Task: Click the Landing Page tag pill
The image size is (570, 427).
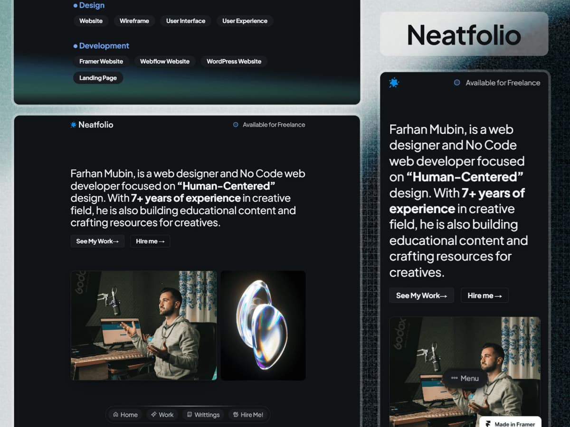Action: 98,78
